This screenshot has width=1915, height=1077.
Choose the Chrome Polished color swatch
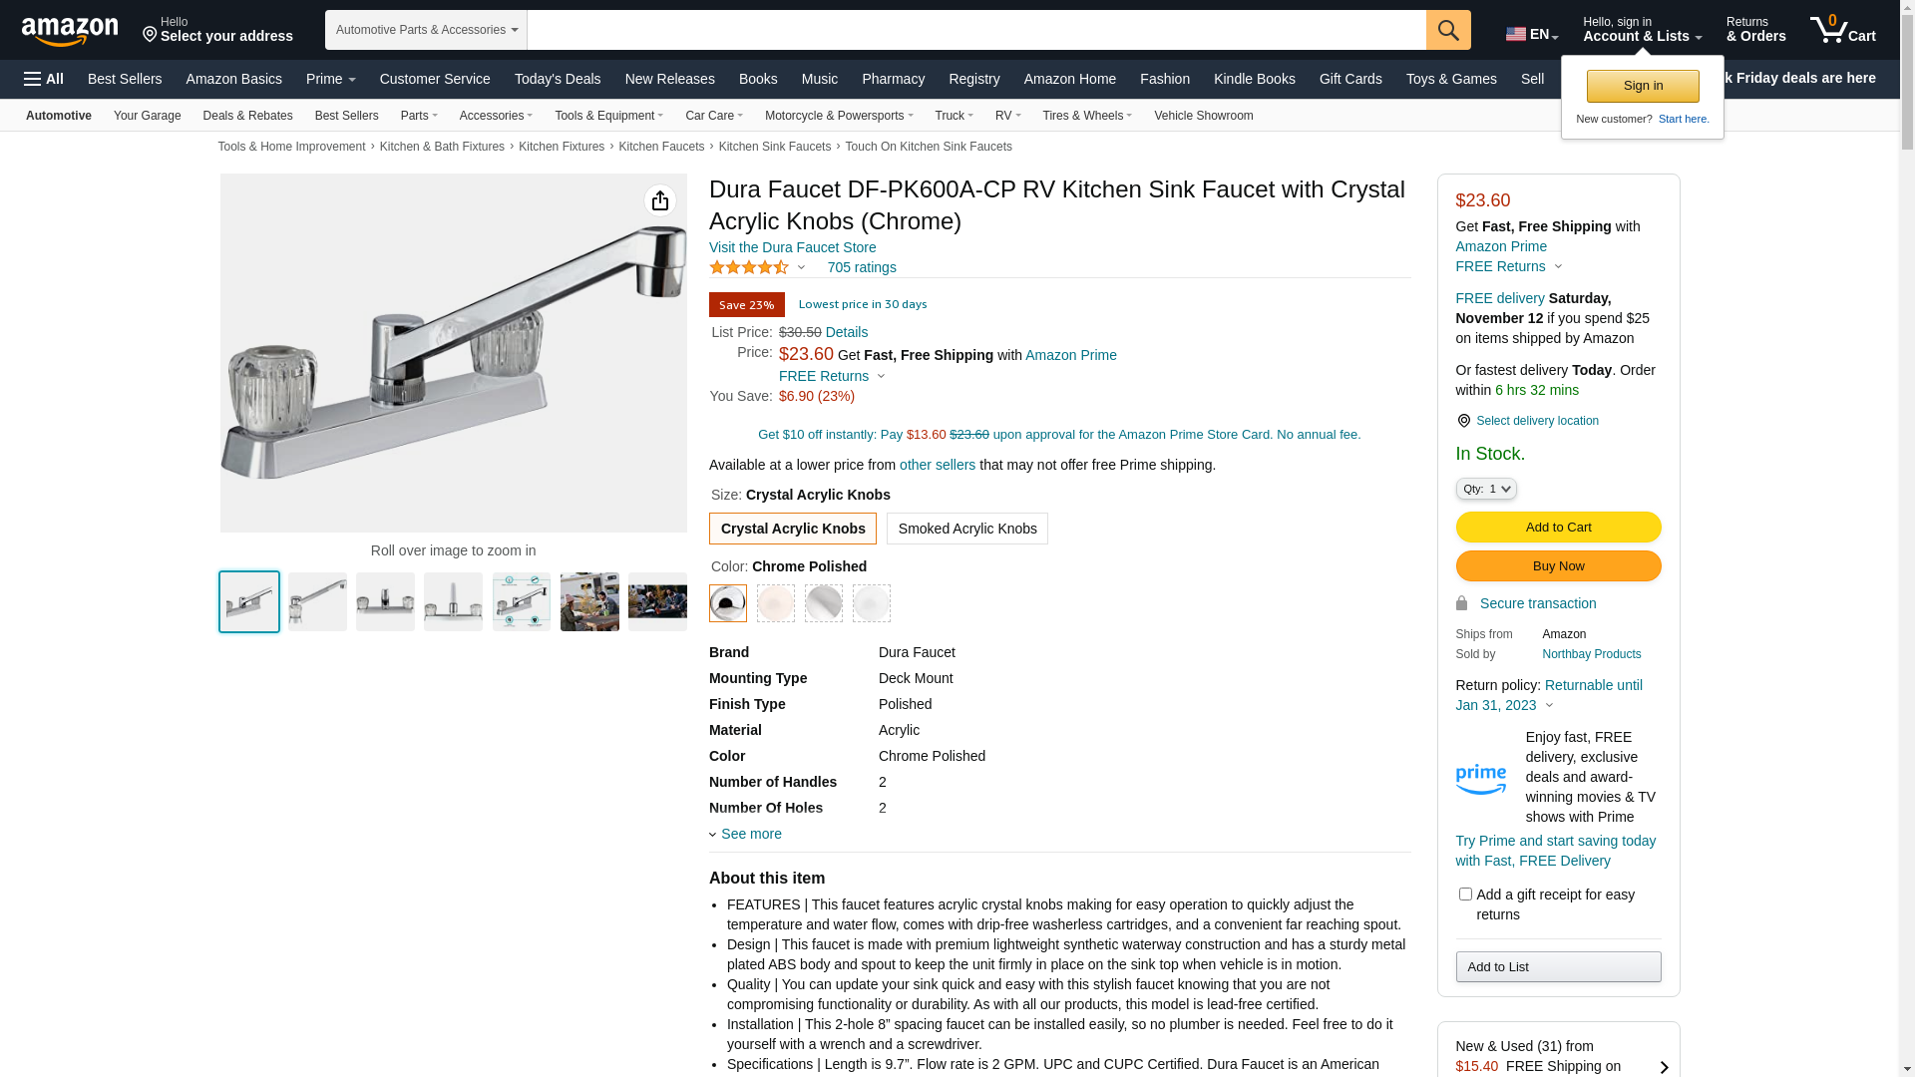(x=728, y=603)
